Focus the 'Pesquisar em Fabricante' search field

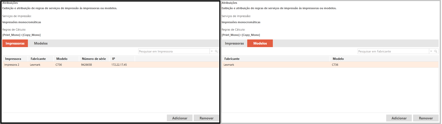point(393,51)
